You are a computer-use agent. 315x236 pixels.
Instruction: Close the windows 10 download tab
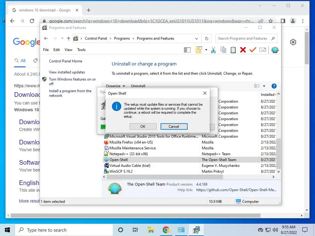point(77,10)
